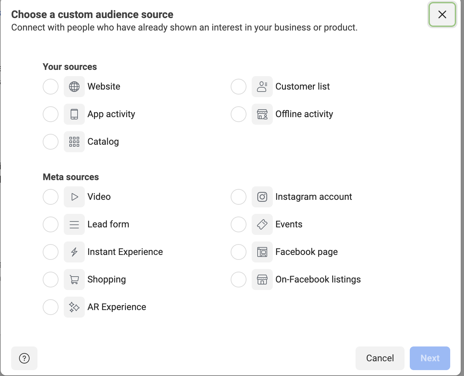464x376 pixels.
Task: Click the On-Facebook listings shop icon
Action: [262, 280]
